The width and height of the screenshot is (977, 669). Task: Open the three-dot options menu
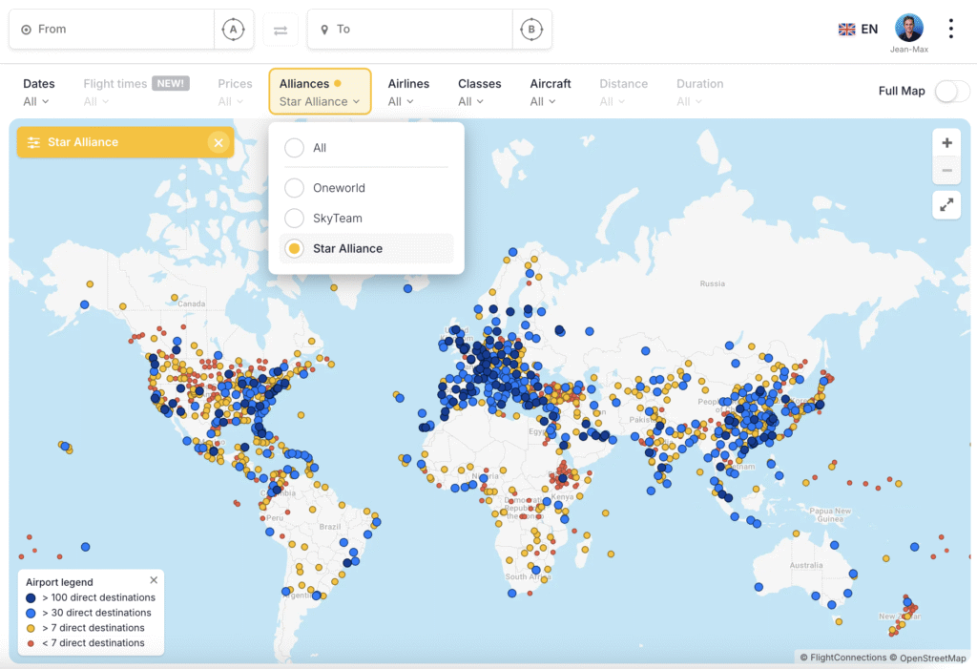(x=950, y=29)
